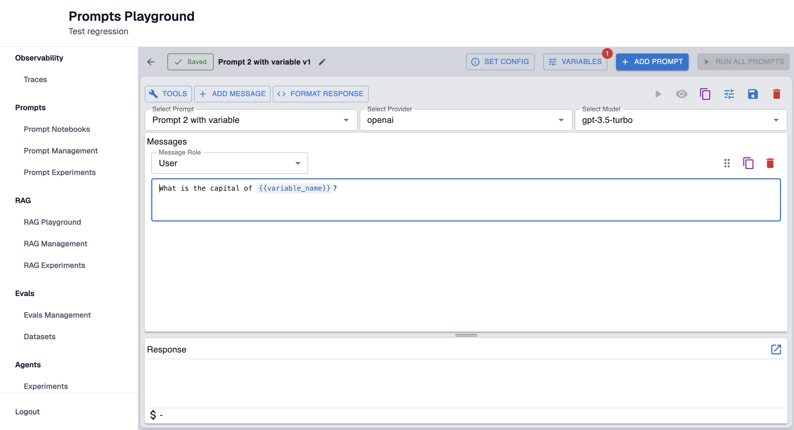This screenshot has height=430, width=794.
Task: Click pencil icon to rename prompt
Action: (x=322, y=62)
